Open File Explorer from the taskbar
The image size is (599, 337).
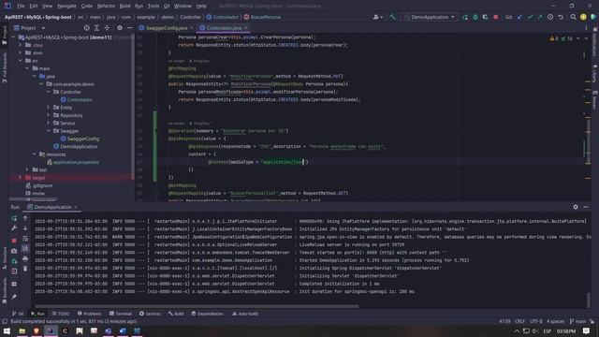pos(22,330)
